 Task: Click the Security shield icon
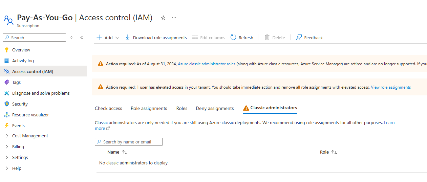tap(6, 104)
